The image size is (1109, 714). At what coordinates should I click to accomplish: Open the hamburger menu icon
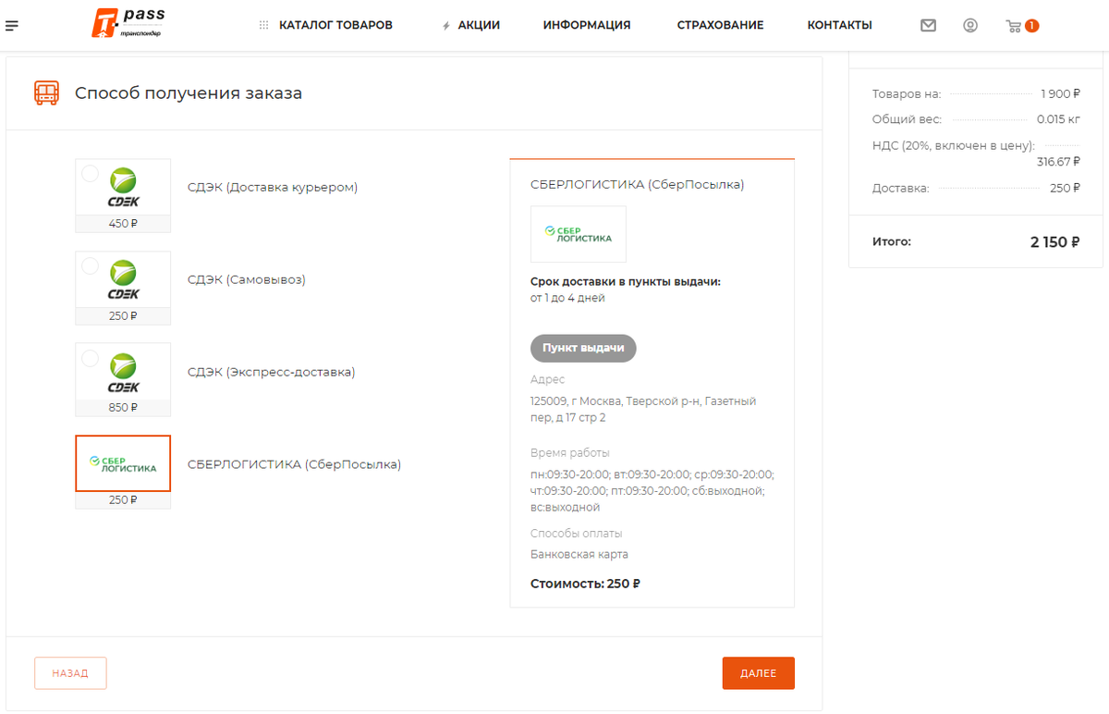[12, 26]
